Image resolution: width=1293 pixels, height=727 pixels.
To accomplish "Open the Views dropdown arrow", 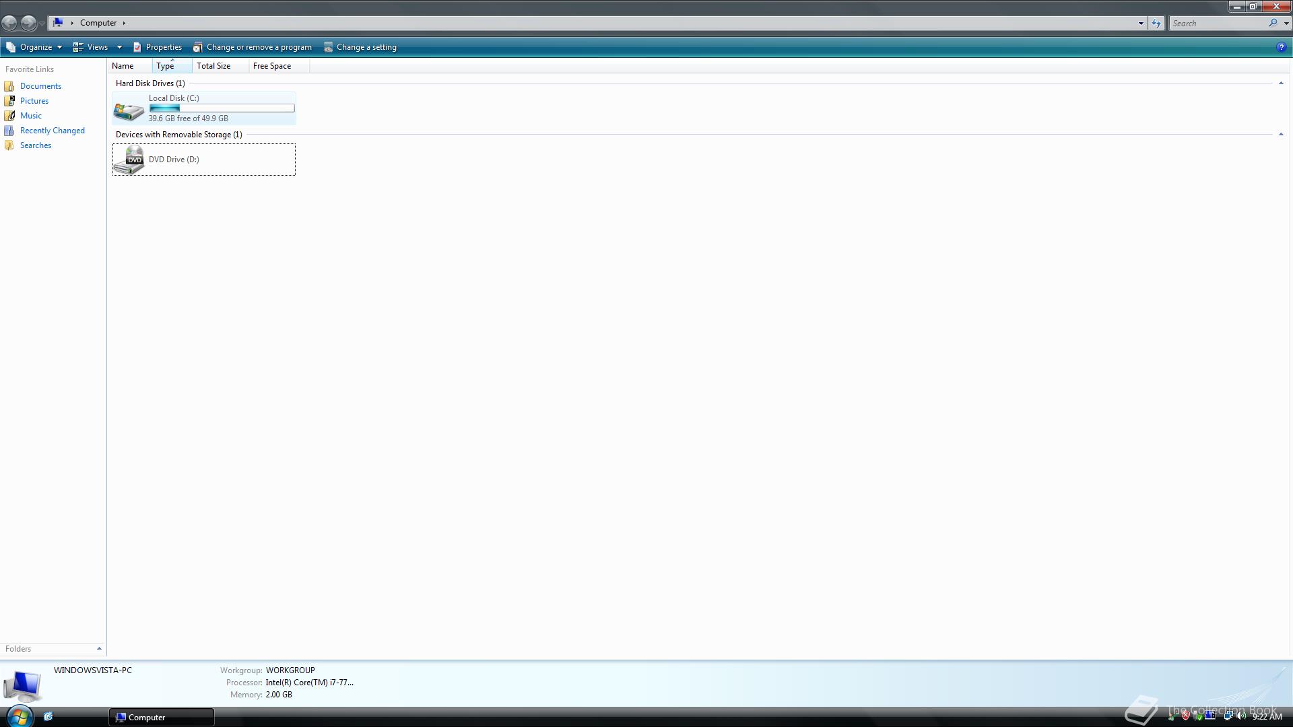I will (x=119, y=47).
